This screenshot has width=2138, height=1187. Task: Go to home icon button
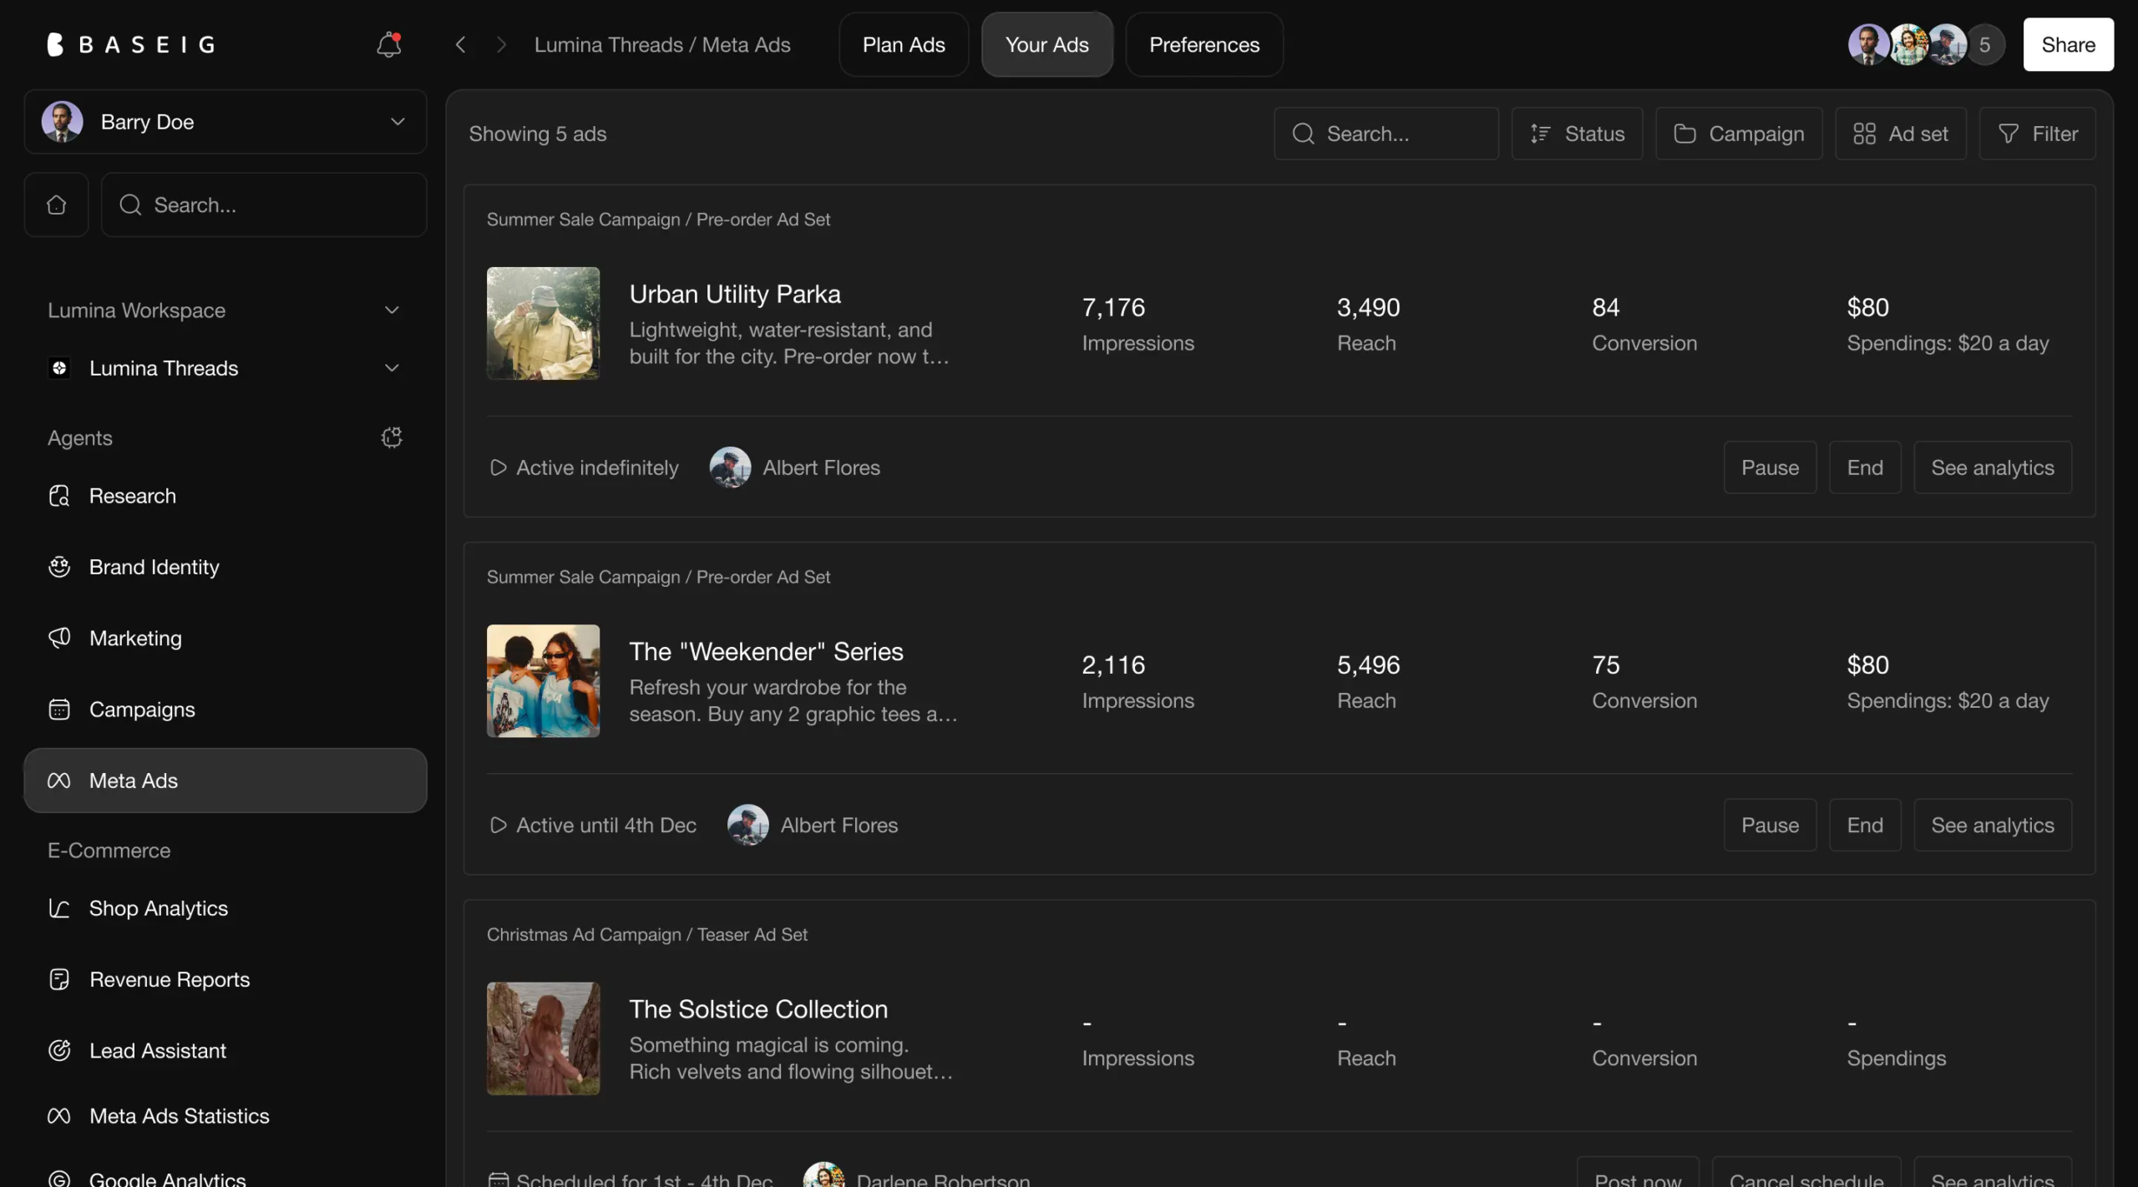56,205
